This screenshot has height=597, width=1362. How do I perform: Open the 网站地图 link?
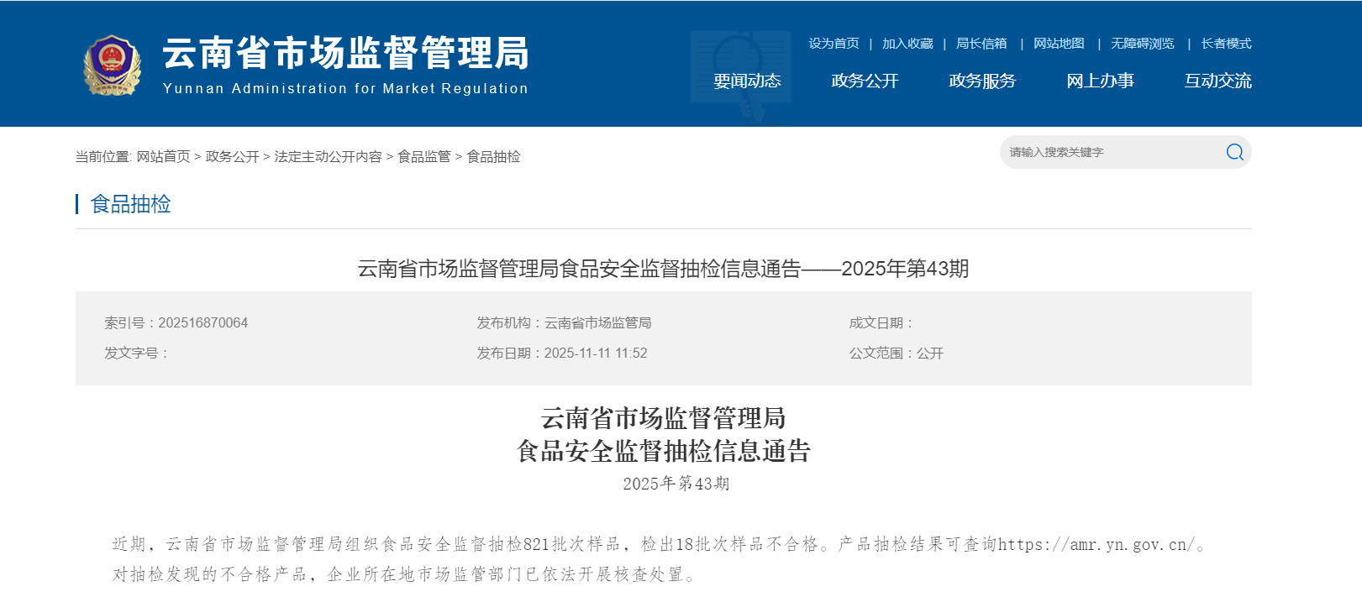point(1059,44)
